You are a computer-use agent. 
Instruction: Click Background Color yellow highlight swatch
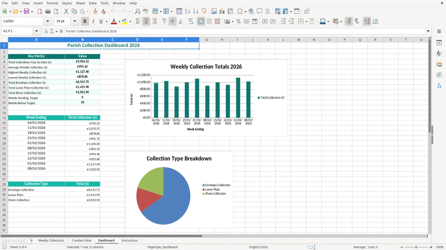(x=125, y=21)
